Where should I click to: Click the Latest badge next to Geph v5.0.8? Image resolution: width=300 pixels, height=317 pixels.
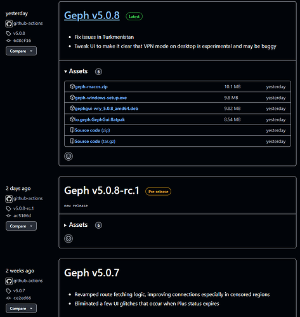134,17
